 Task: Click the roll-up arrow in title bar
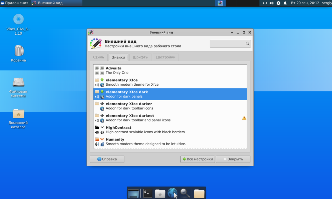pos(232,32)
